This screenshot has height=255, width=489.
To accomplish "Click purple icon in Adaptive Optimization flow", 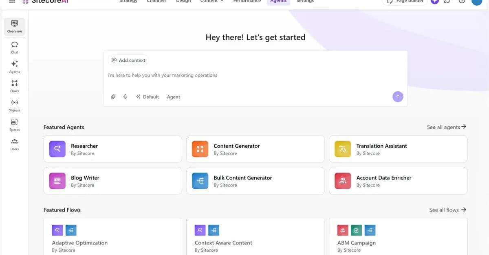I will click(57, 230).
